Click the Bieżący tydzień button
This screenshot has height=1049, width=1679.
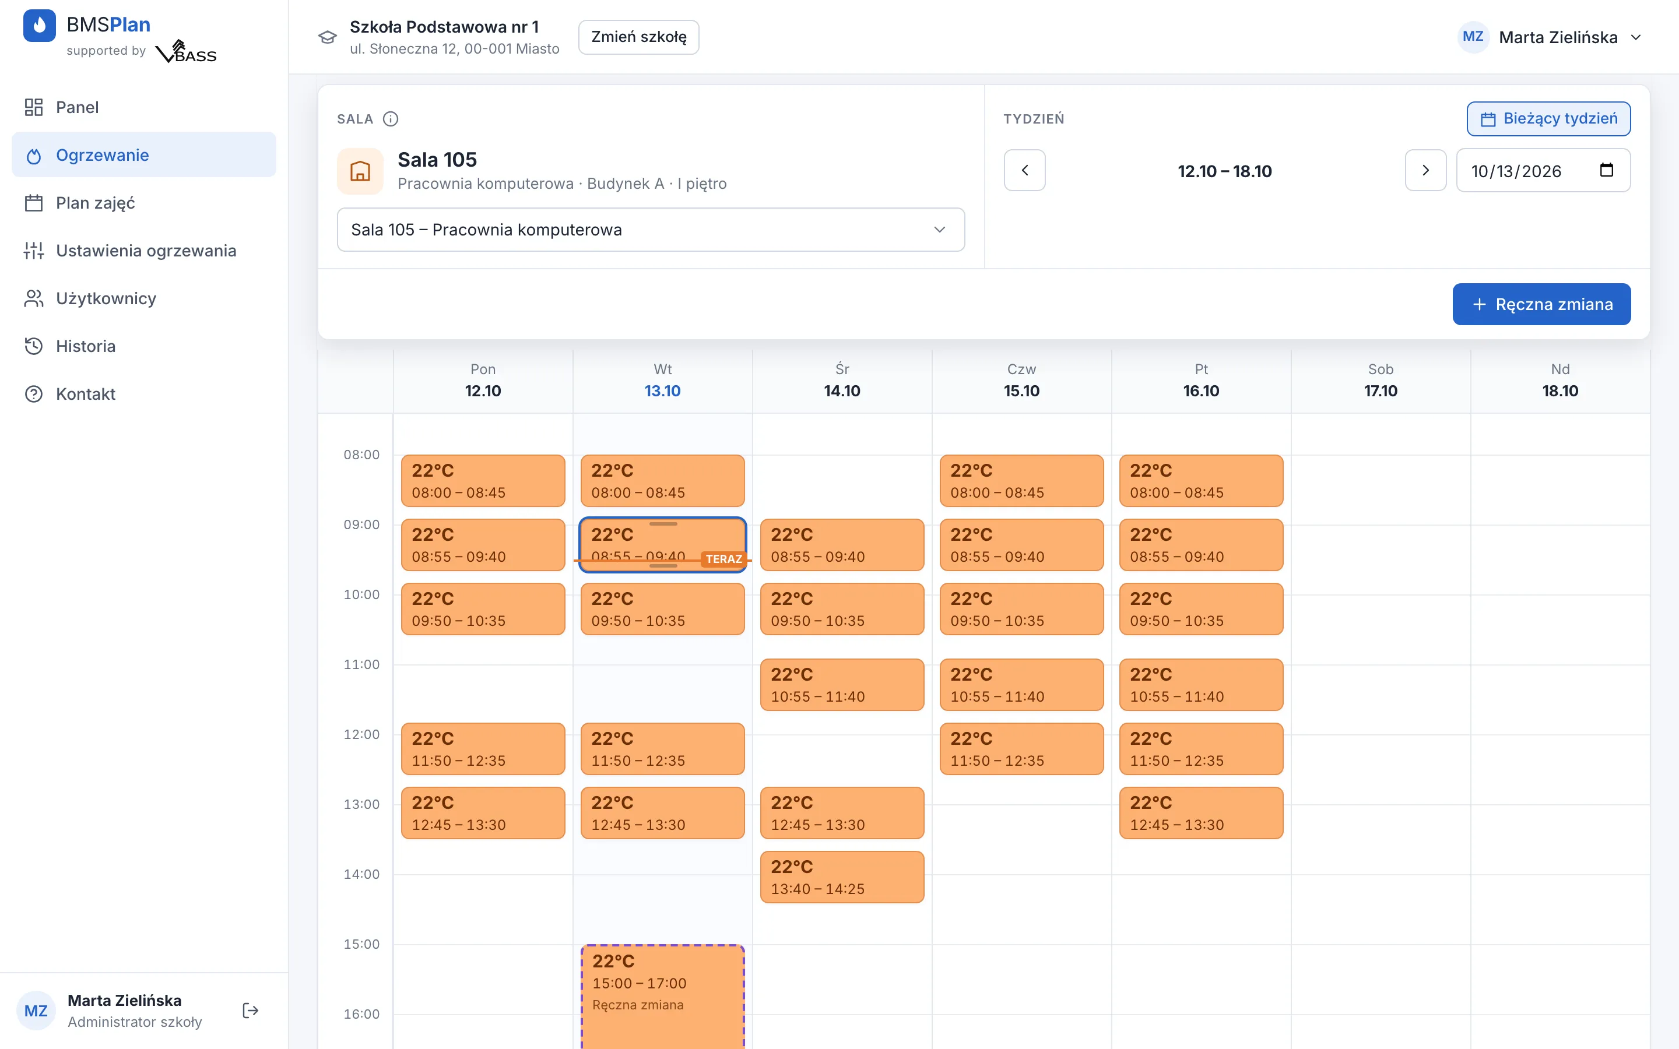click(x=1548, y=119)
